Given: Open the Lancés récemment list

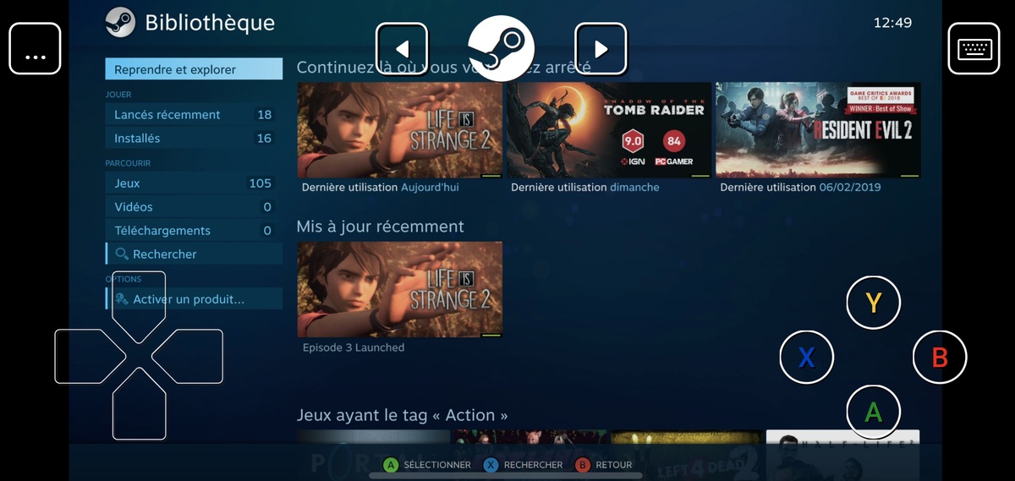Looking at the screenshot, I should [194, 114].
